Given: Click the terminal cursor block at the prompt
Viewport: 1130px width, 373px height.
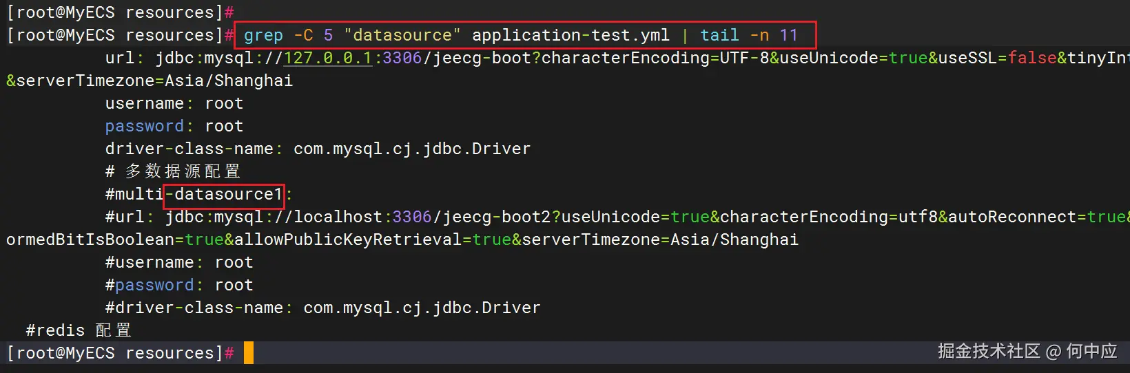Looking at the screenshot, I should (x=249, y=353).
